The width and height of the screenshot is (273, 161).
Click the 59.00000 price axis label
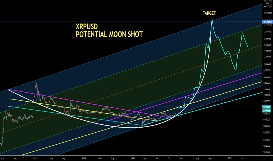pos(267,39)
